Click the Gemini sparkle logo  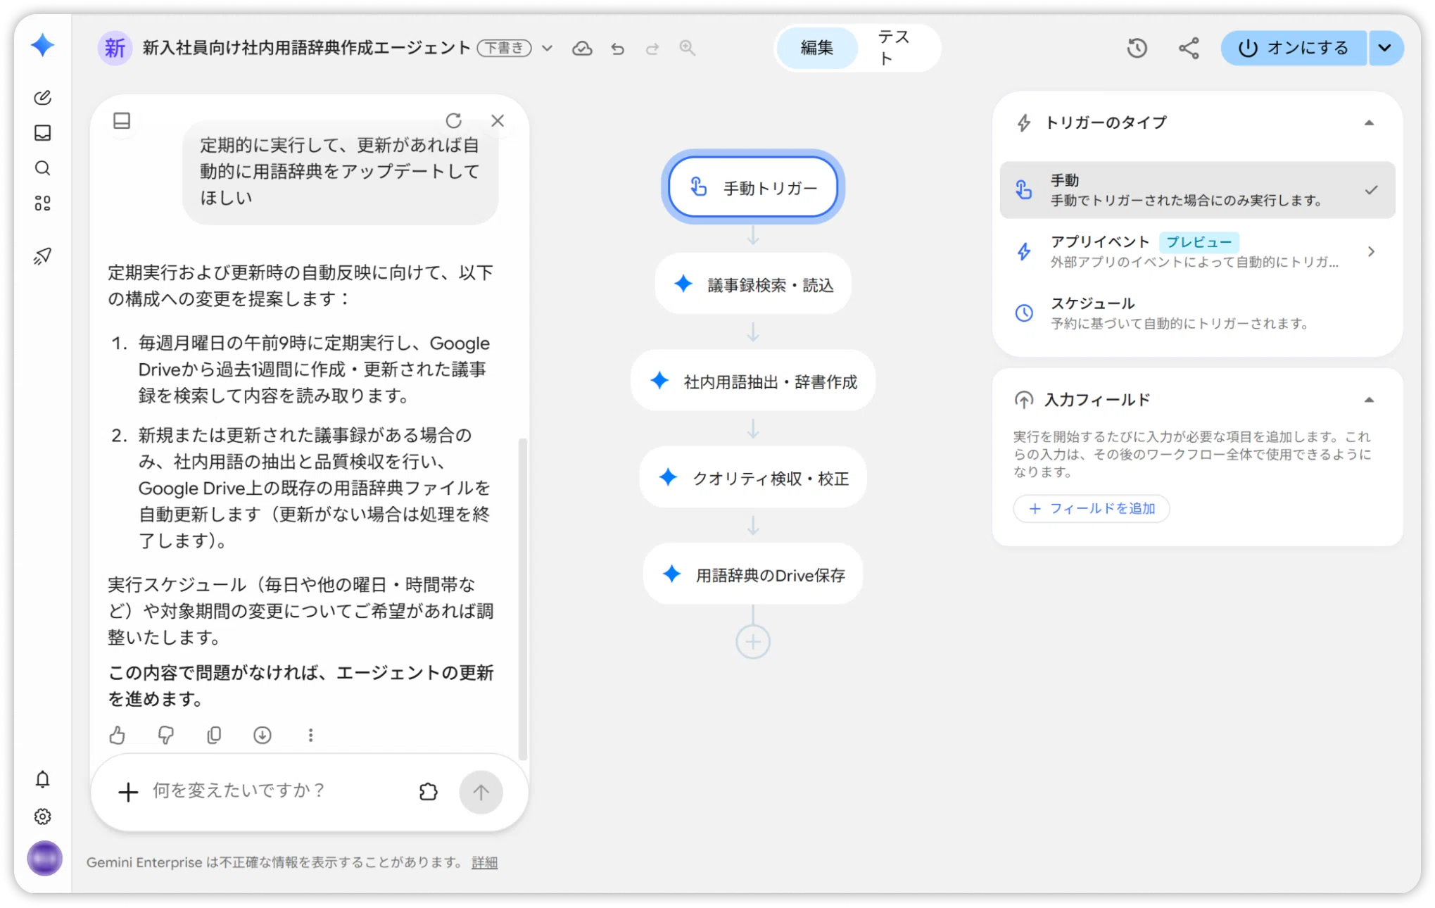coord(42,46)
